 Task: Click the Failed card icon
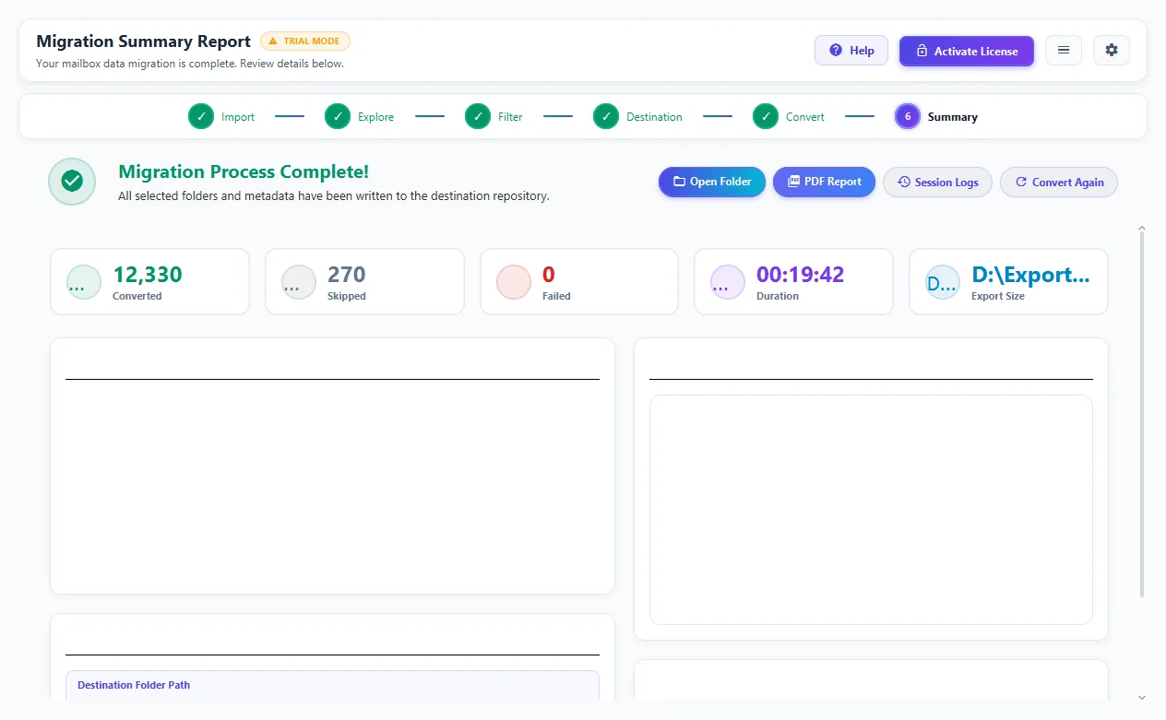[514, 282]
